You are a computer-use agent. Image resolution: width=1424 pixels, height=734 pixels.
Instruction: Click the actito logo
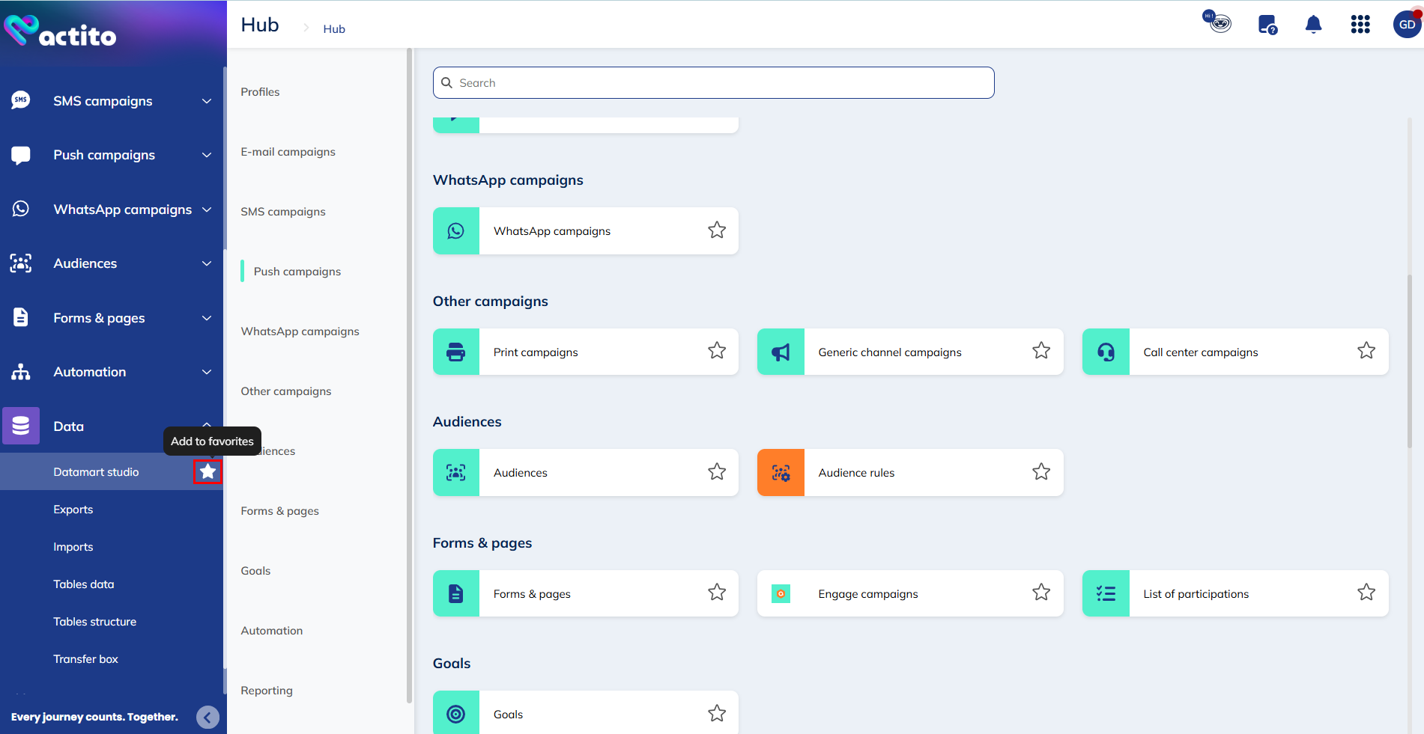[61, 32]
